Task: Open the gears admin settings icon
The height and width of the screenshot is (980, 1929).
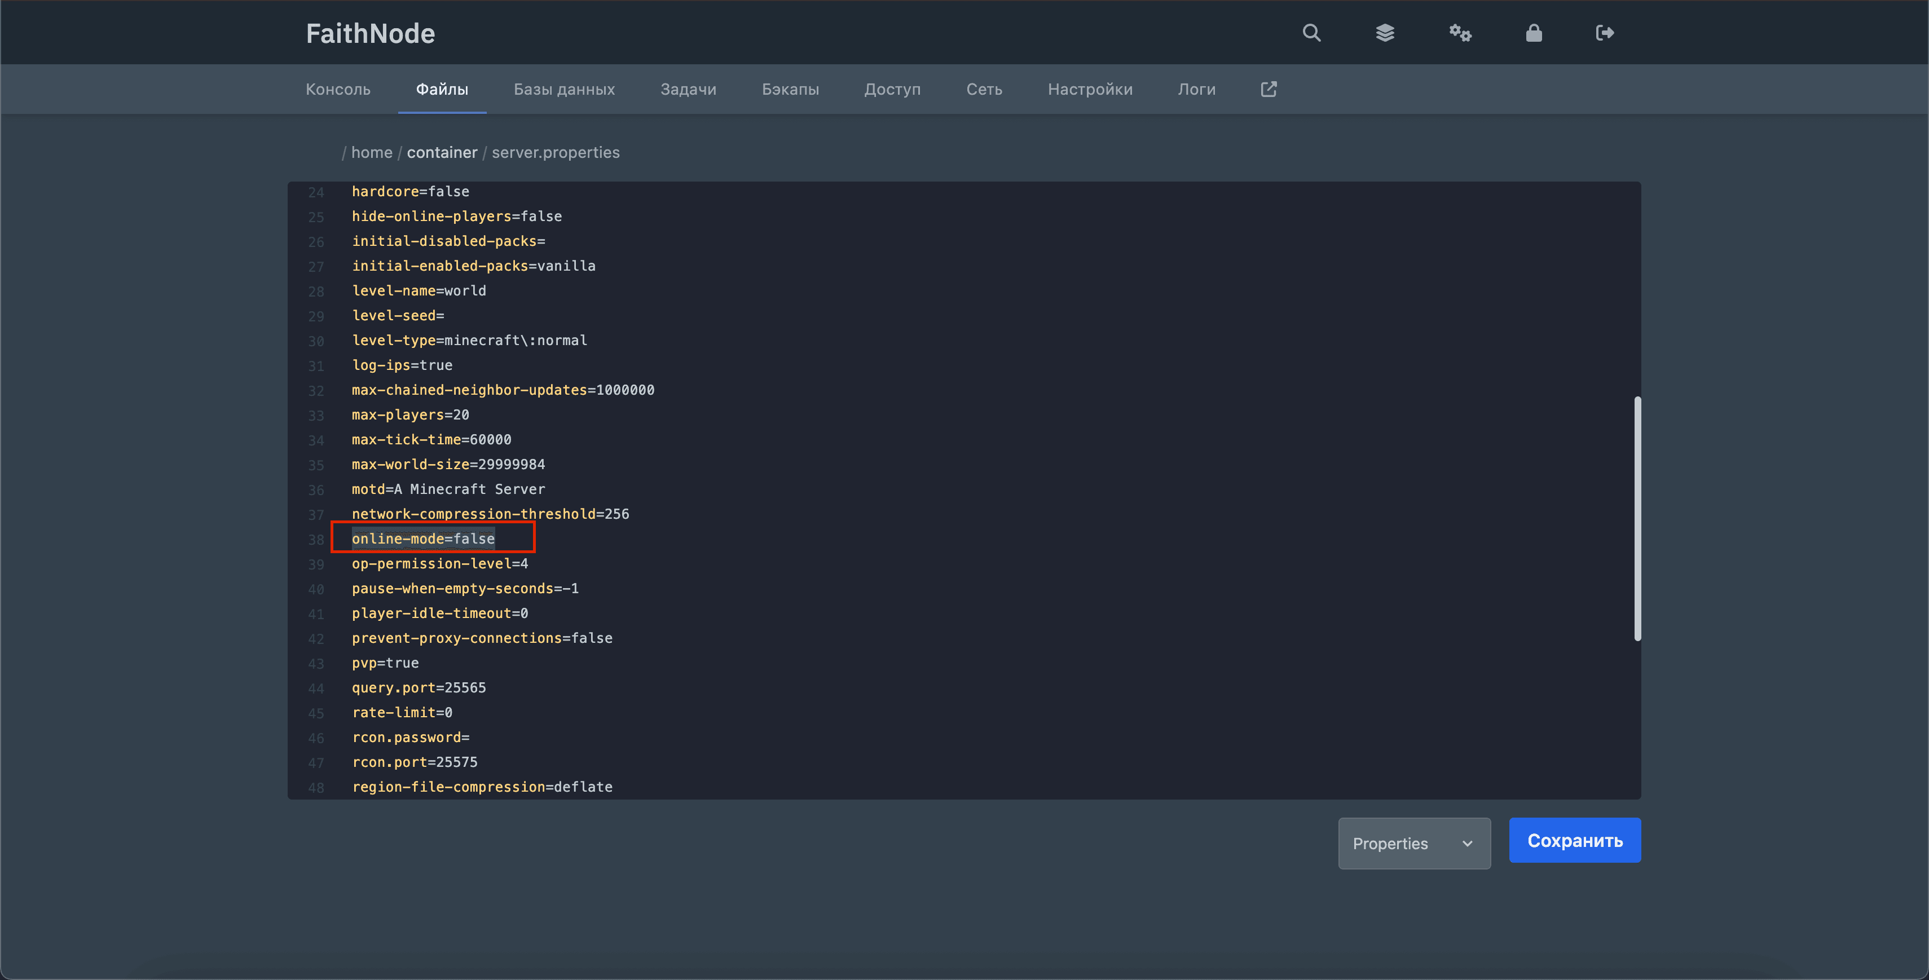Action: pyautogui.click(x=1460, y=33)
